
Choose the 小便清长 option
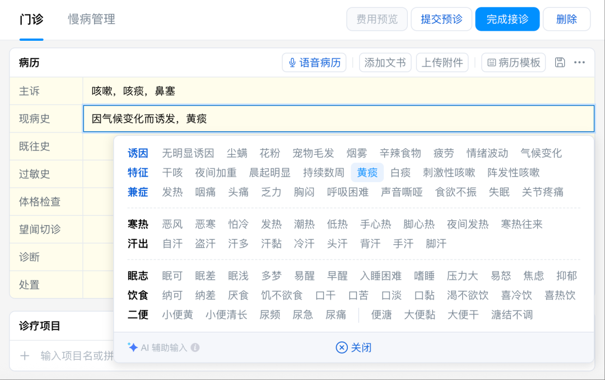[x=226, y=315]
